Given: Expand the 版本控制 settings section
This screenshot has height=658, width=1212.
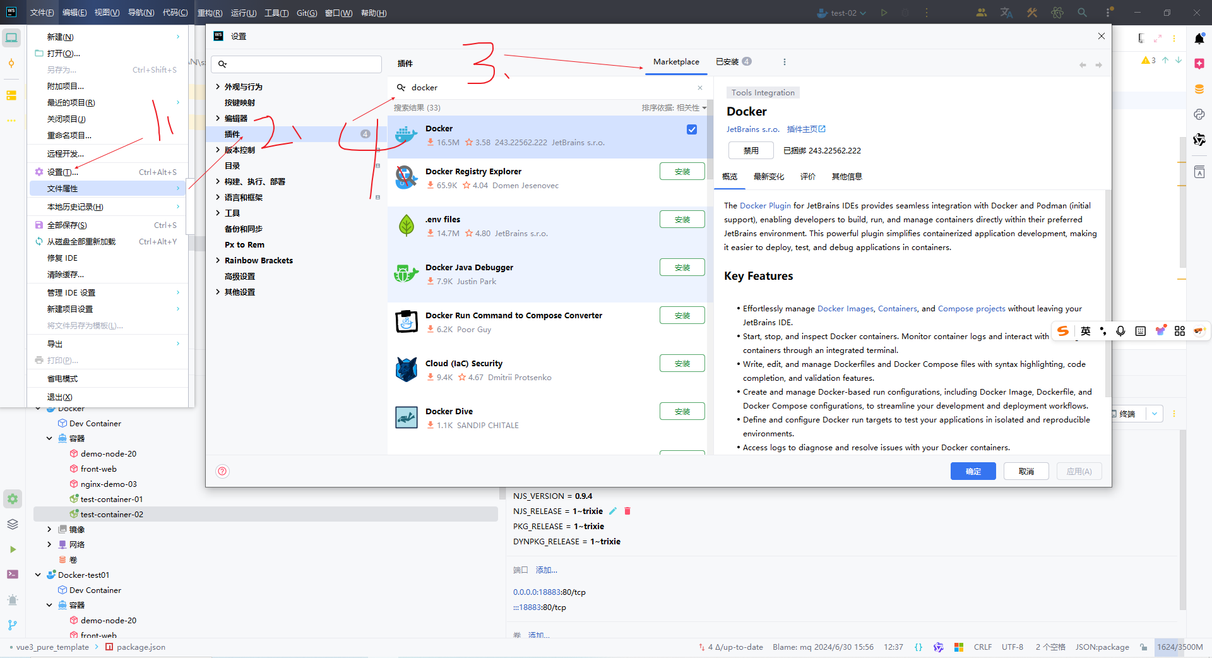Looking at the screenshot, I should [x=218, y=150].
